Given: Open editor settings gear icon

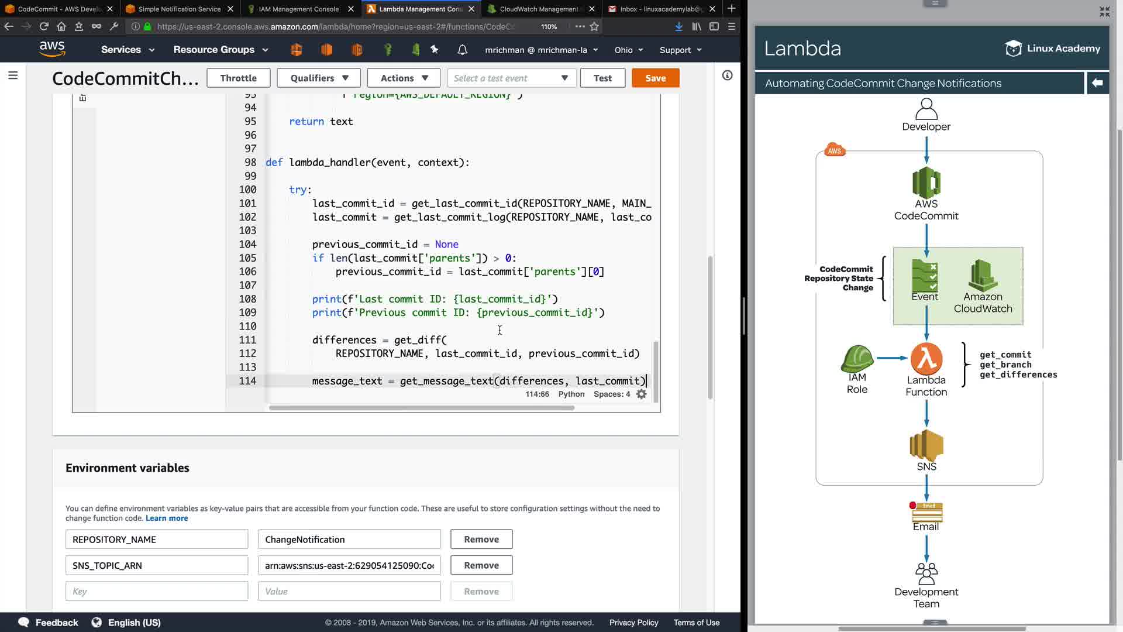Looking at the screenshot, I should tap(642, 394).
